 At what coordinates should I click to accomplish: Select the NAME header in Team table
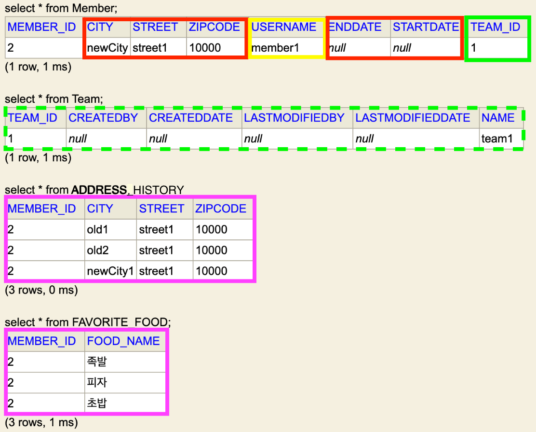tap(498, 118)
